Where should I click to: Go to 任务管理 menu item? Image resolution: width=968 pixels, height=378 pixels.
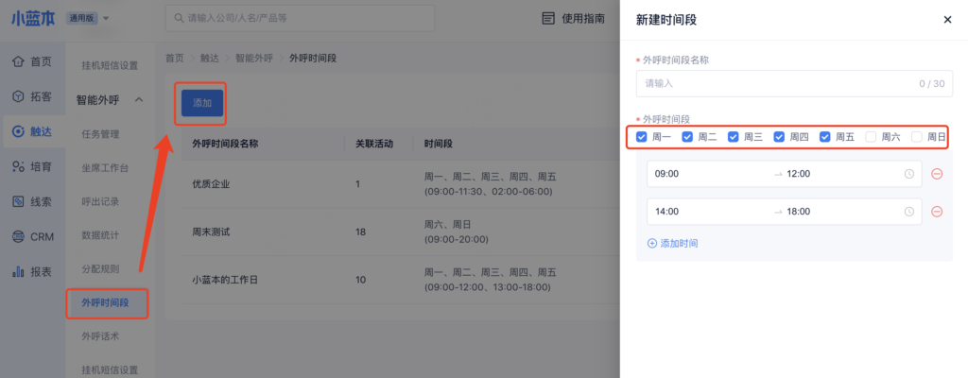[x=100, y=134]
